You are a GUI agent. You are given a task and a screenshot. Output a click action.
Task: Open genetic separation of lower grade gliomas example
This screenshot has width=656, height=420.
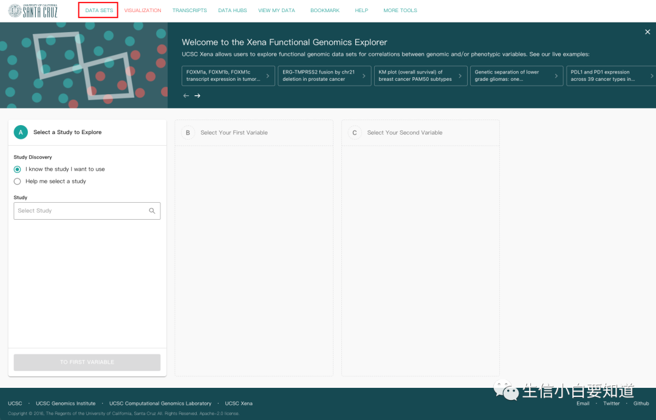pyautogui.click(x=517, y=76)
